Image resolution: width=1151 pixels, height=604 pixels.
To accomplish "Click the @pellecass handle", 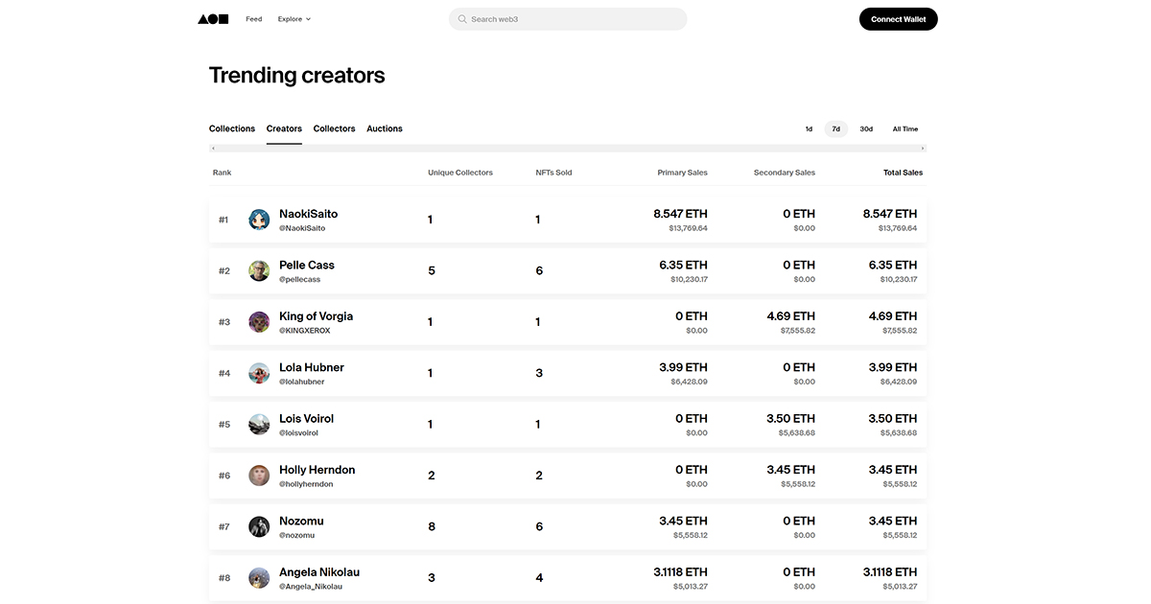I will point(300,280).
